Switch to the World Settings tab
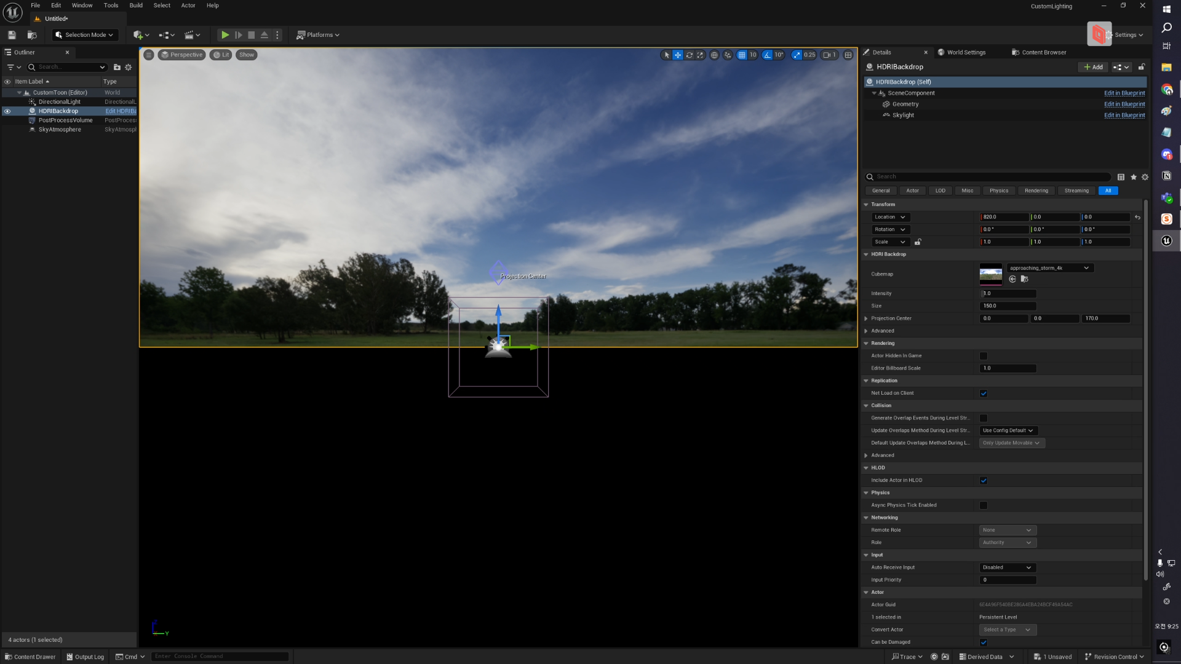Image resolution: width=1181 pixels, height=664 pixels. pyautogui.click(x=966, y=52)
